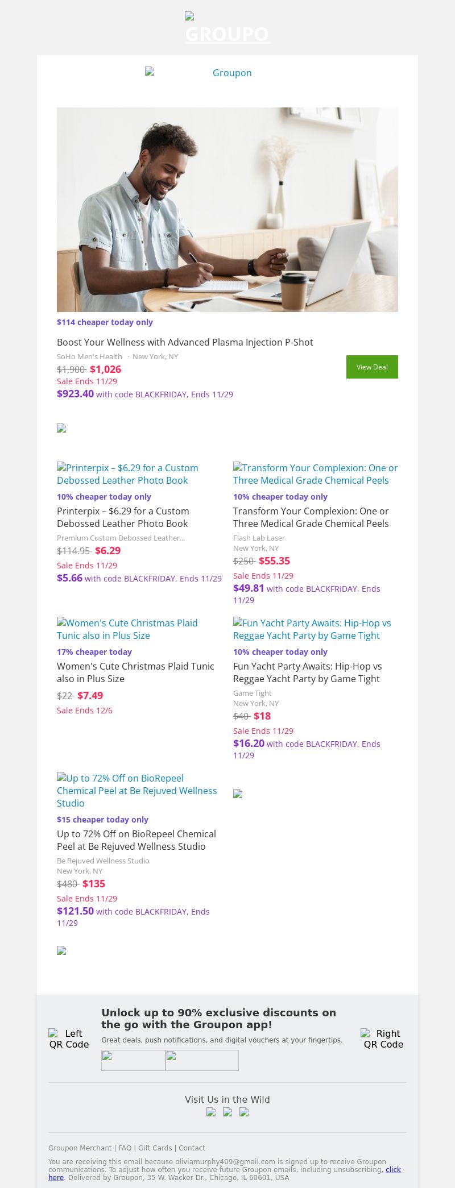Open the Fun Yacht Party deal link
The width and height of the screenshot is (455, 1188).
(x=312, y=629)
